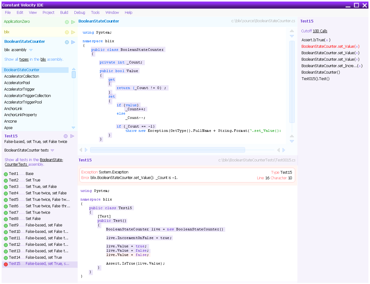Screen dimensions: 370x284
Task: Click the type list scrollbar thumb
Action: 74,75
